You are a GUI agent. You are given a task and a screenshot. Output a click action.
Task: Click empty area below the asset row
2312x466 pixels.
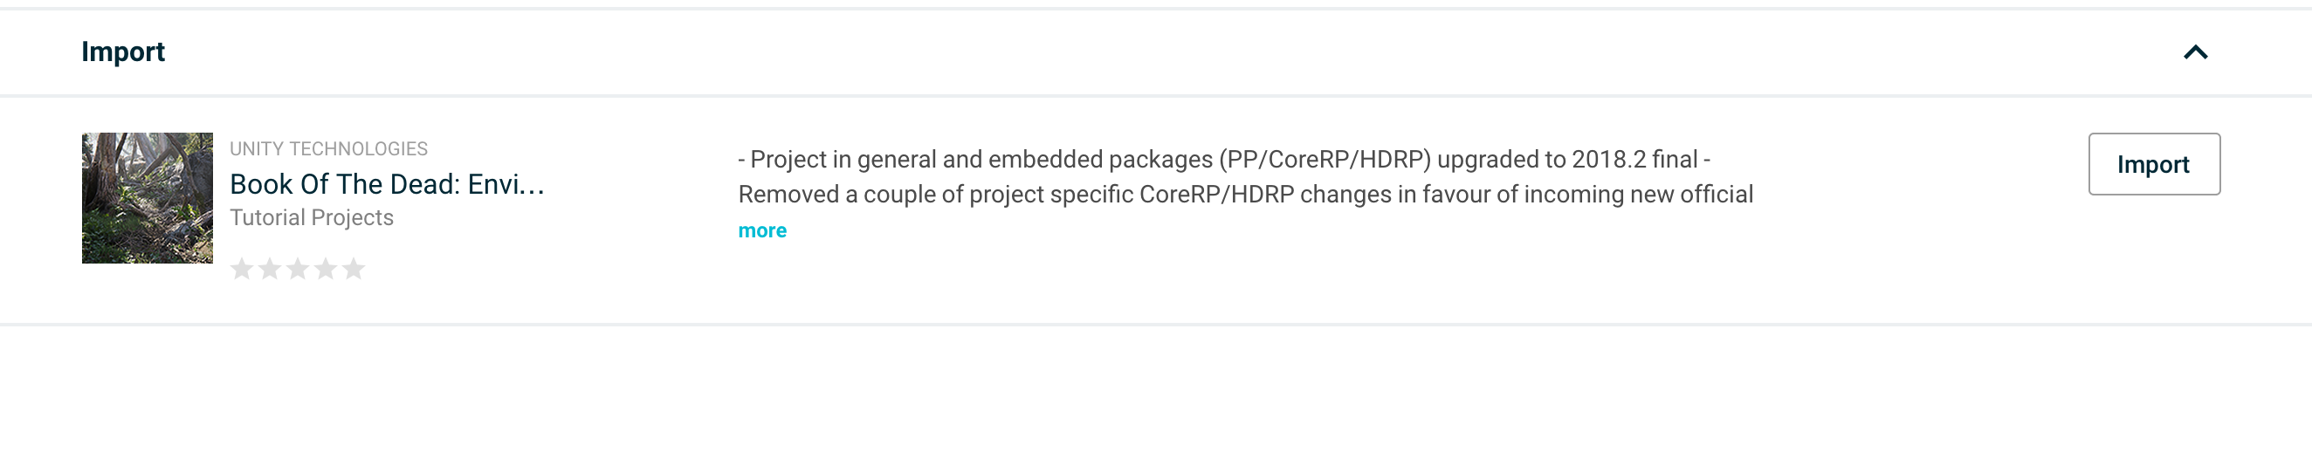point(1156,395)
